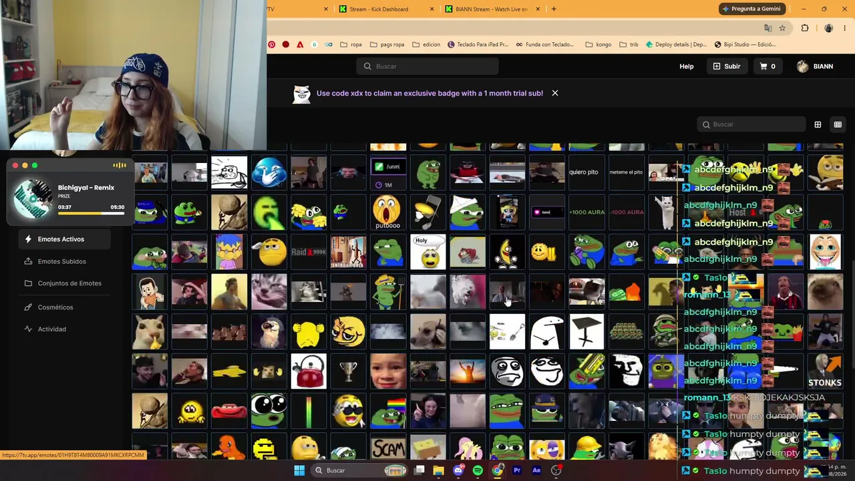Image resolution: width=855 pixels, height=481 pixels.
Task: Open the Windows Start menu
Action: tap(299, 470)
